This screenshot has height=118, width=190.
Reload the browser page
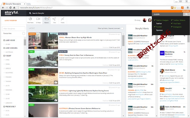click(x=11, y=8)
